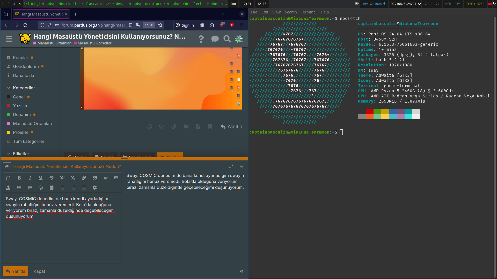Click the strikethrough icon in the editor
This screenshot has height=279, width=497.
(x=51, y=178)
